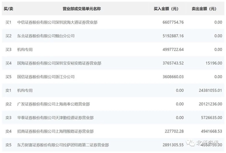Select the 卖1 row label
226x153 pixels.
coord(8,90)
